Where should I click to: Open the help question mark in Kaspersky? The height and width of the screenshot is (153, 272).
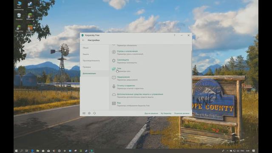click(175, 35)
